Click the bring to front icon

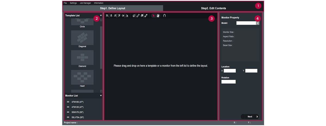[134, 16]
